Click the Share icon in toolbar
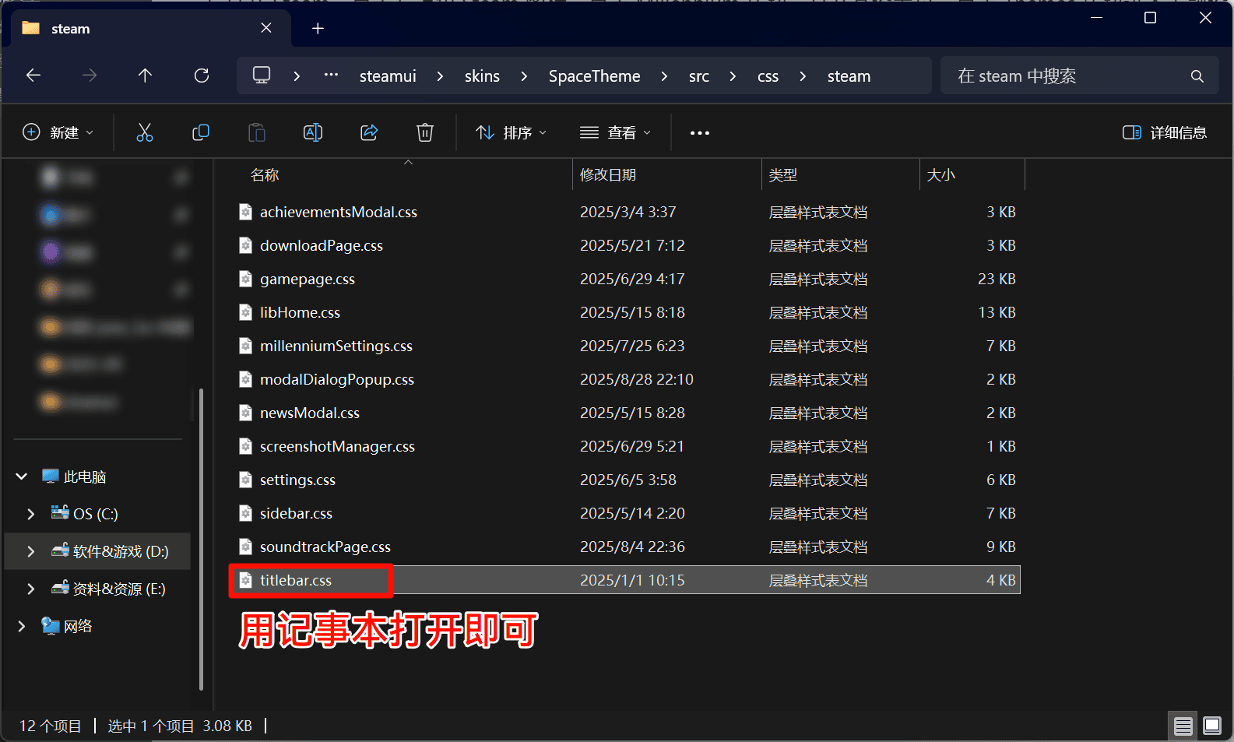 click(x=369, y=132)
